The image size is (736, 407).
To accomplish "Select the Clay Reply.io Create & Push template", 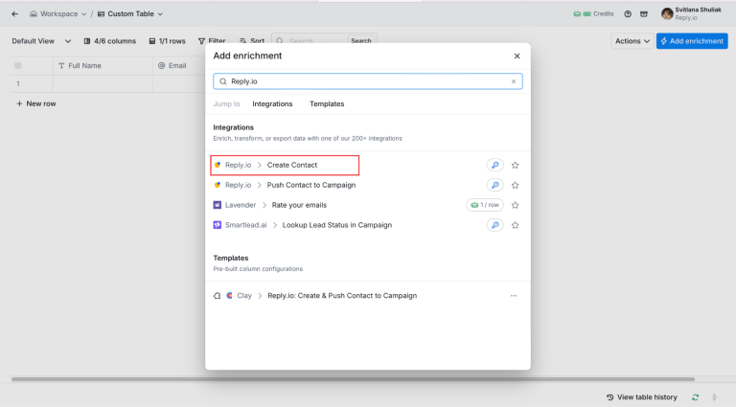I will 368,296.
